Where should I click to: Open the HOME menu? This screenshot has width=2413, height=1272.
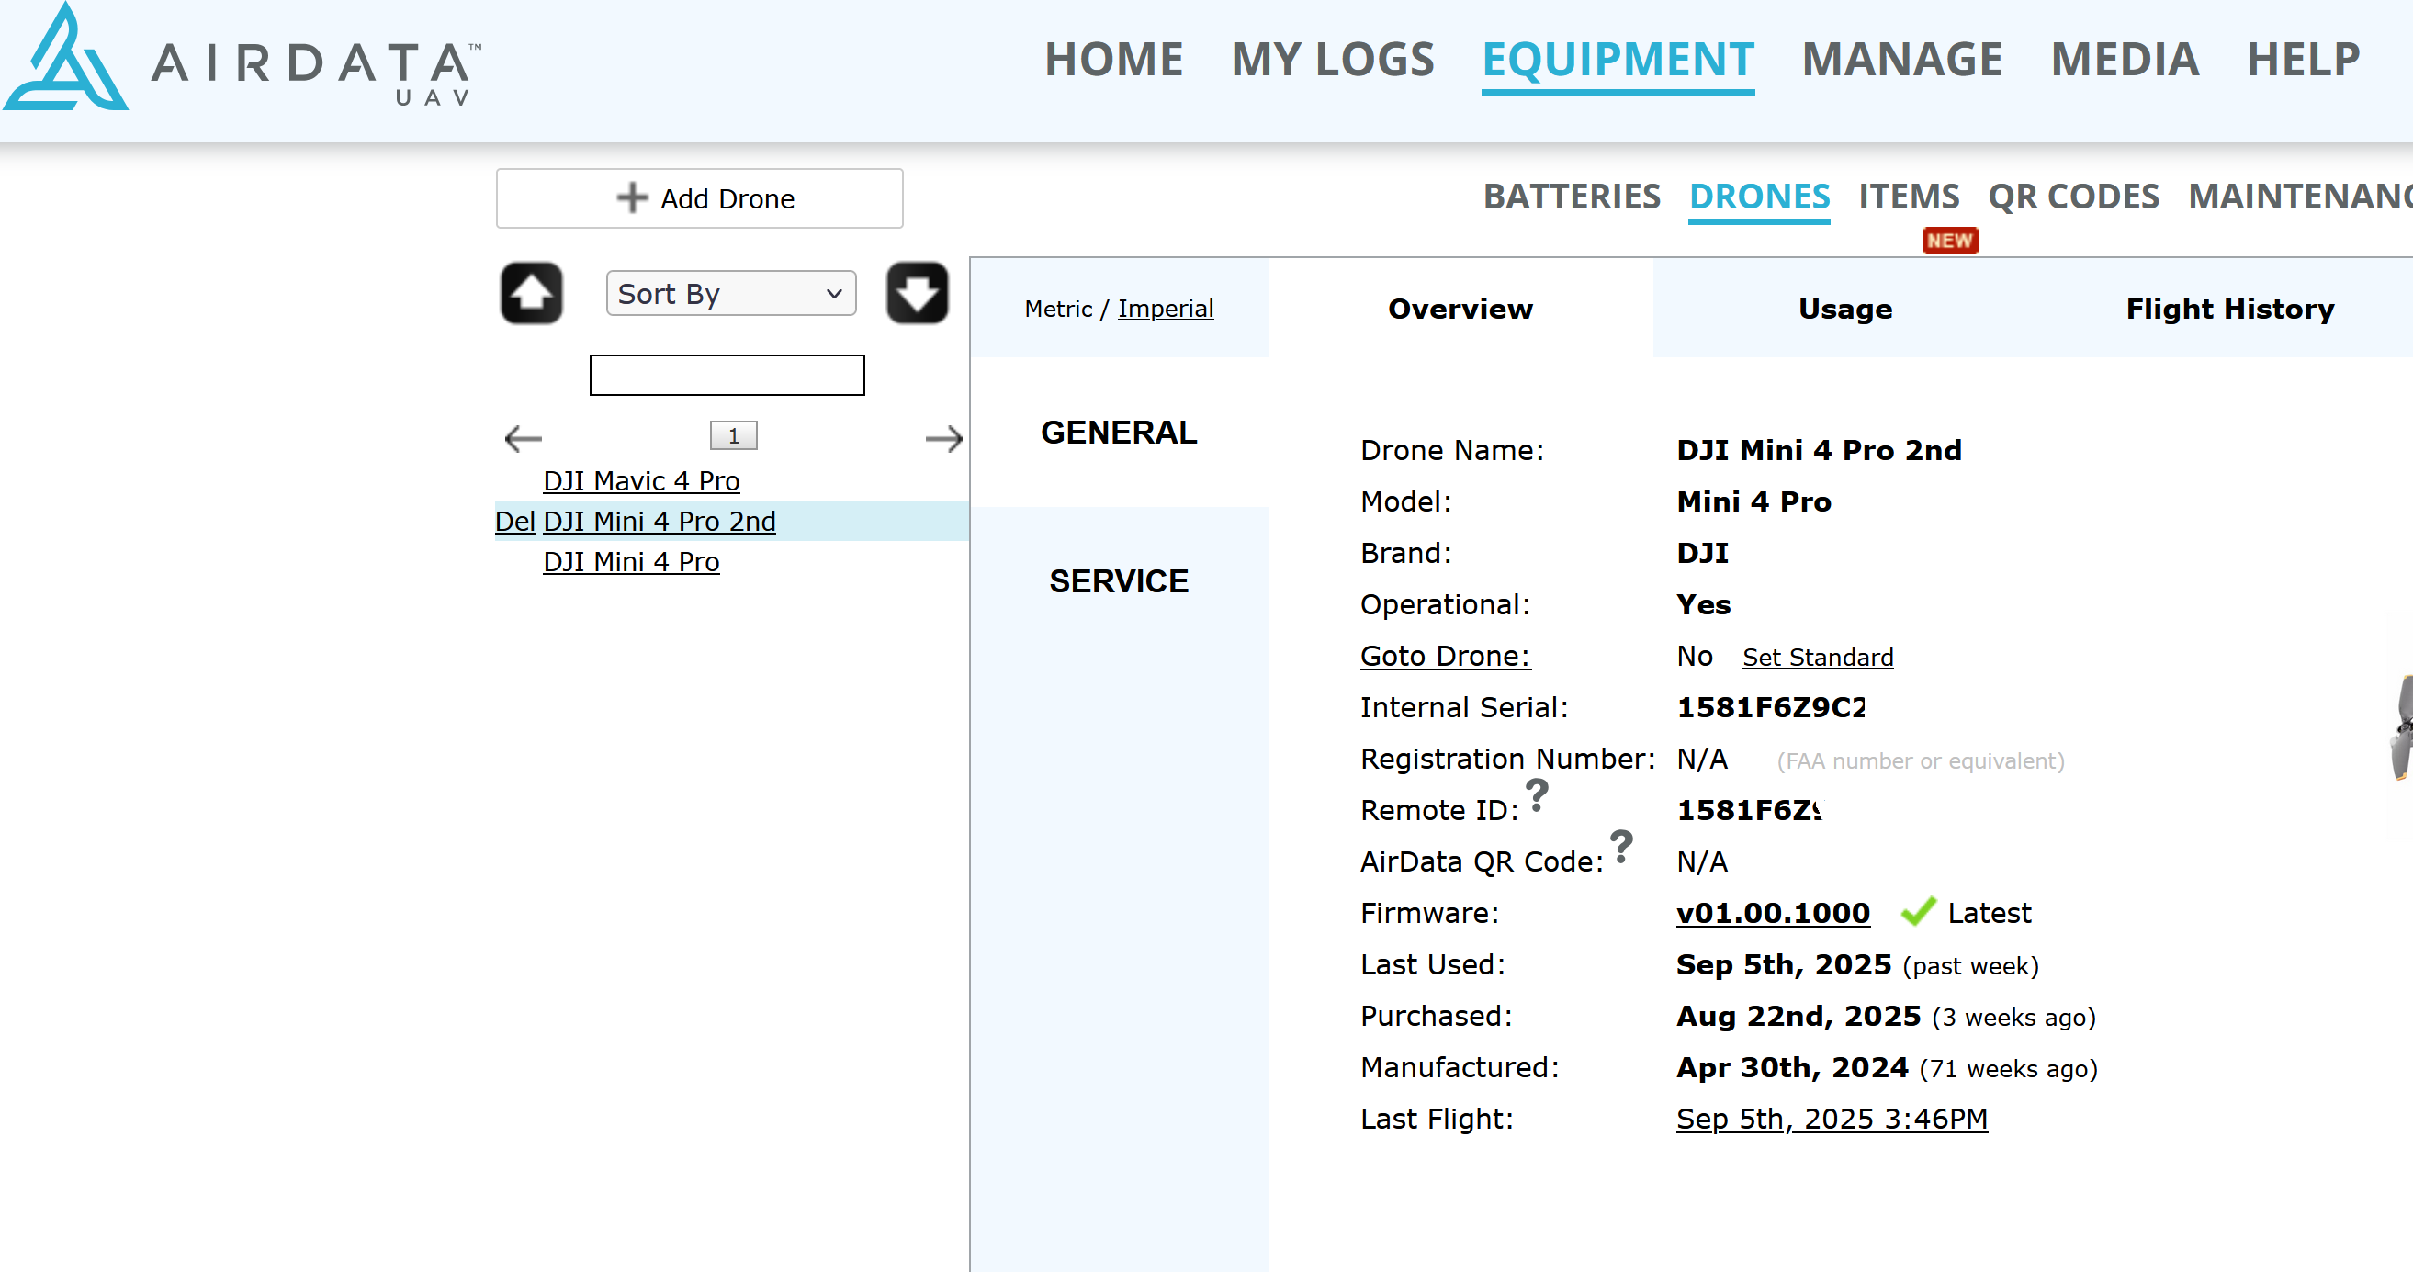(x=1114, y=59)
